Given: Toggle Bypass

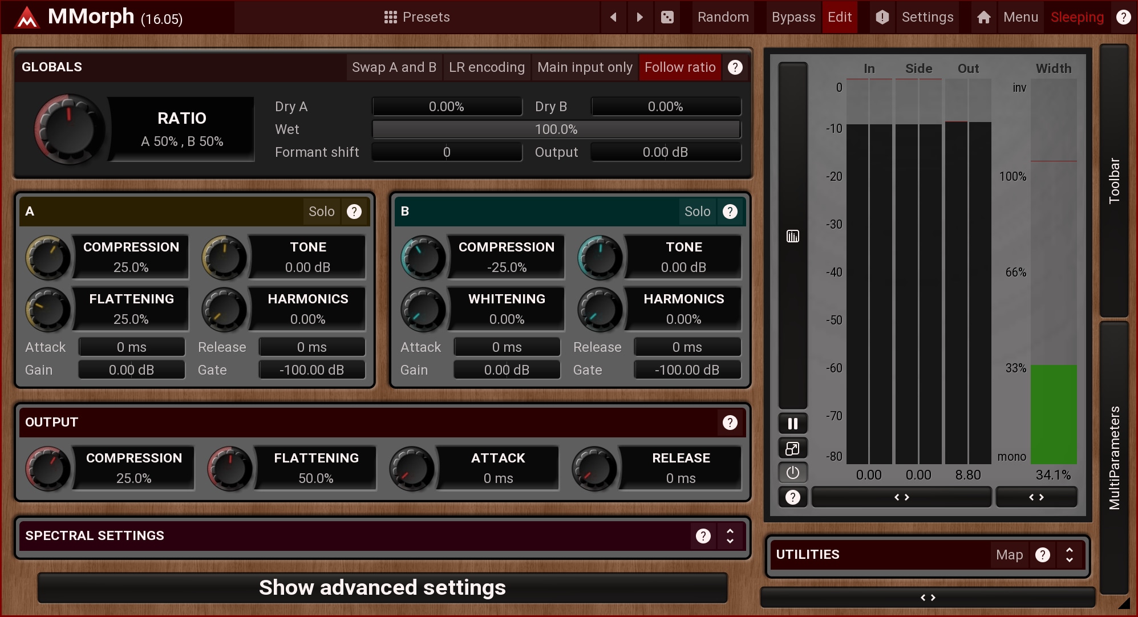Looking at the screenshot, I should [793, 17].
